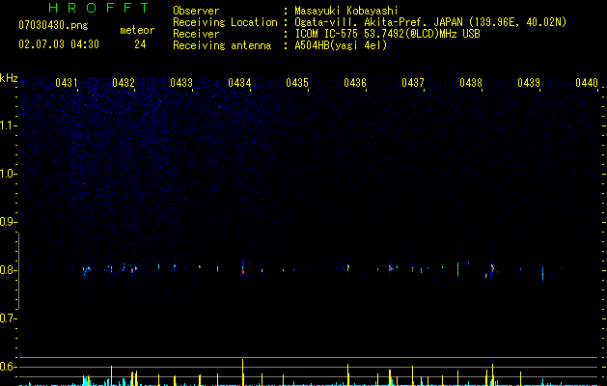Click the 0434 time marker

[x=239, y=83]
